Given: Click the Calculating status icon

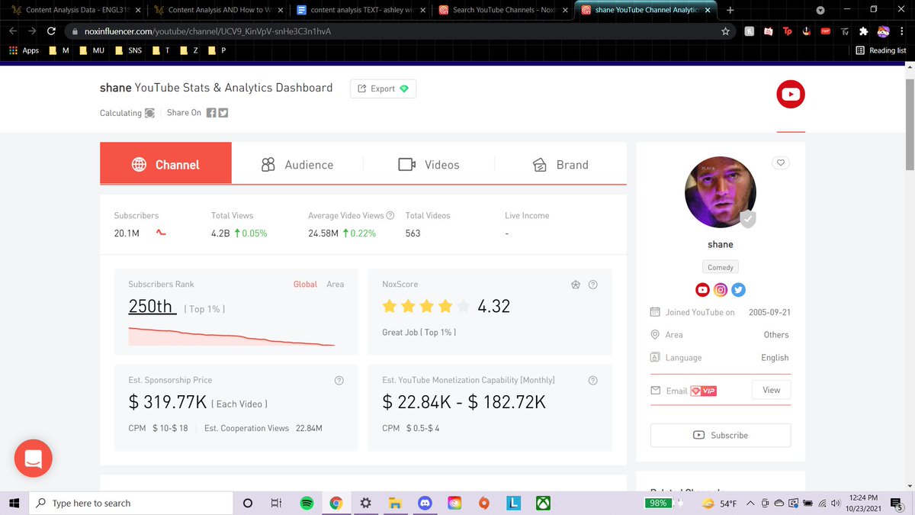Looking at the screenshot, I should 149,113.
